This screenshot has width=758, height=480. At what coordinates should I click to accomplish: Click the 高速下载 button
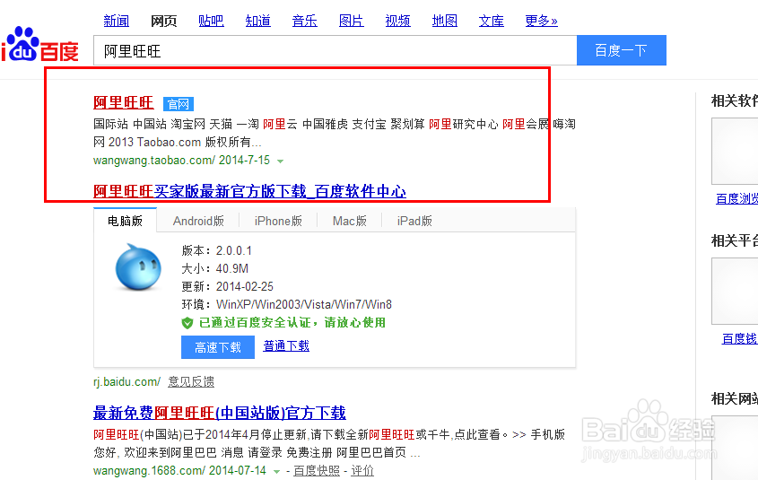(x=218, y=347)
